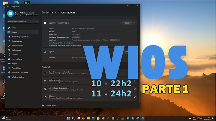Select the '21/12/2024' install date value
Viewport: 216px width, 121px height.
pos(76,34)
